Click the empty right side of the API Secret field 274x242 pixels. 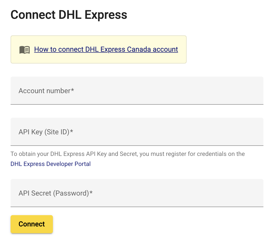192,193
